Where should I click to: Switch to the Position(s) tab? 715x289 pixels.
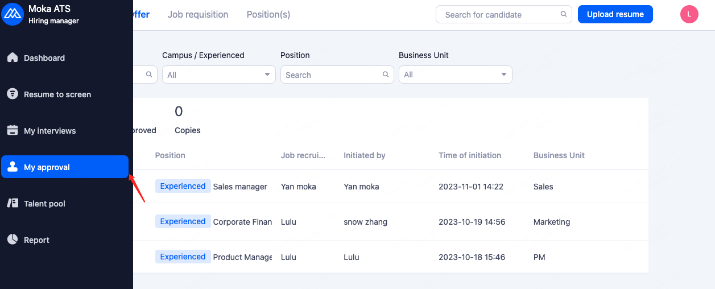(x=268, y=14)
